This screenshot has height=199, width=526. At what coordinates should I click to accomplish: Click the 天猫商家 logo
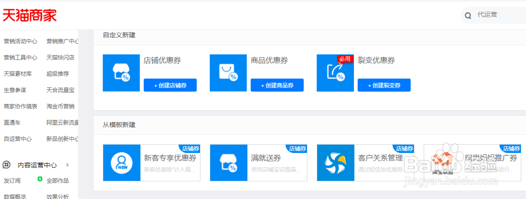click(x=29, y=15)
